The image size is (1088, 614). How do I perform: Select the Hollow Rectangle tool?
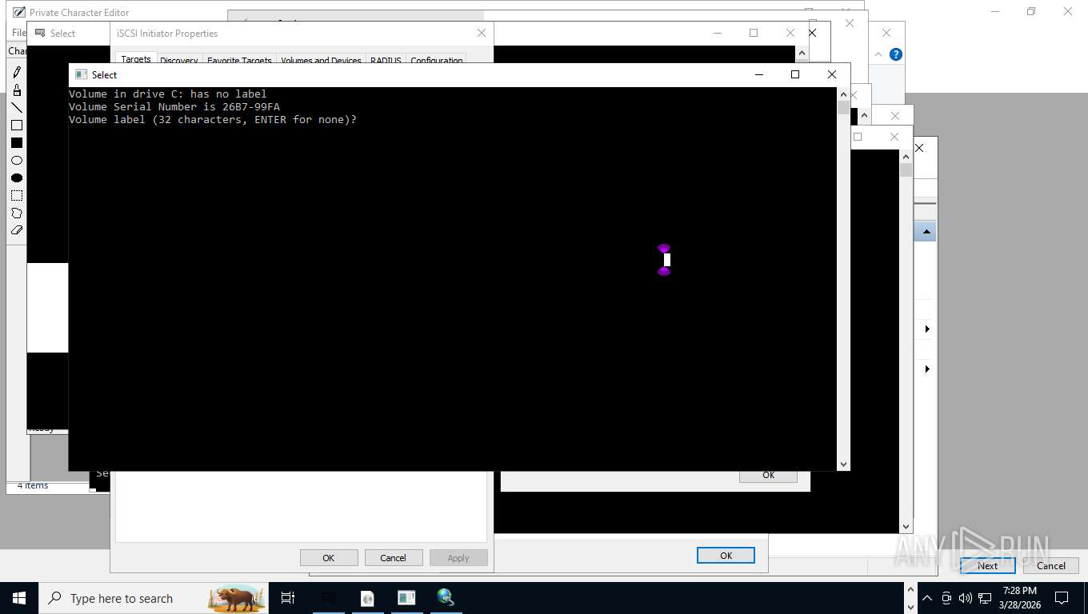click(x=17, y=126)
